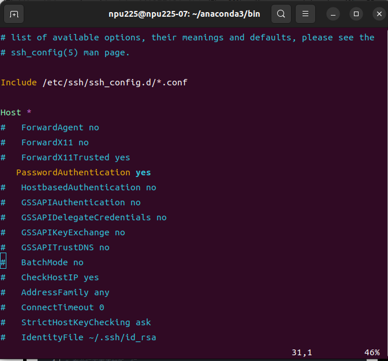Click the terminal window title text
Image resolution: width=388 pixels, height=361 pixels.
(x=184, y=14)
